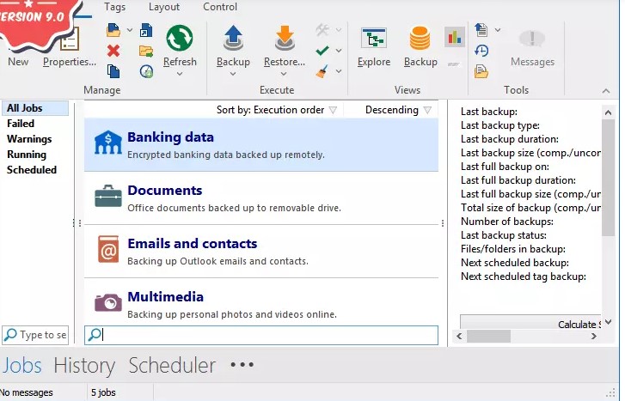Create a shortcut with the arrow-document icon

(x=146, y=30)
